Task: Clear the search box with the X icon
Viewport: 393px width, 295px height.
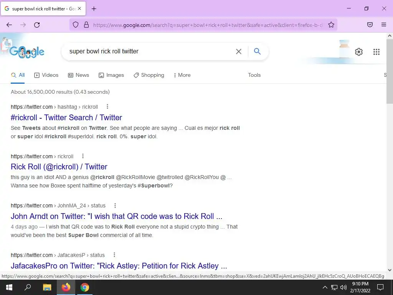Action: click(239, 51)
